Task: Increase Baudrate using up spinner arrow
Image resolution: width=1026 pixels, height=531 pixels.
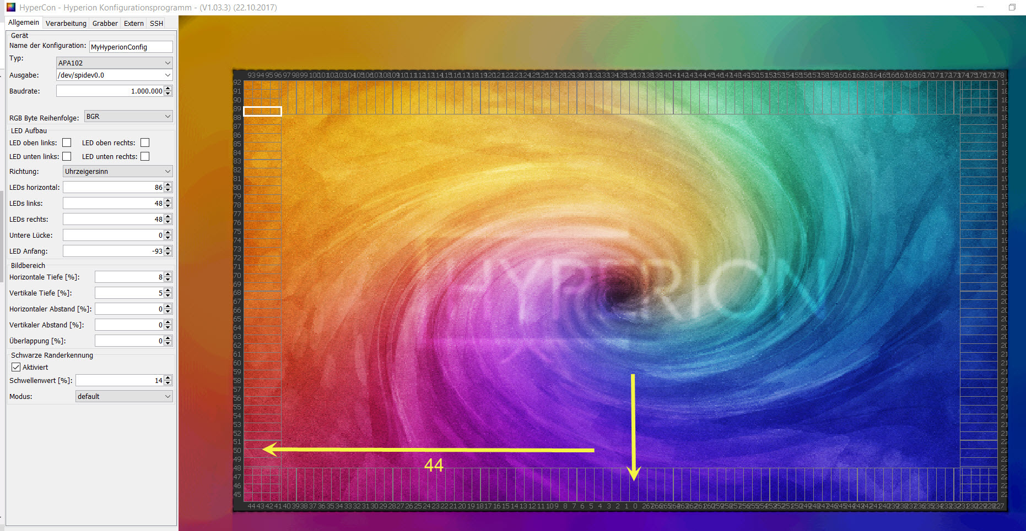Action: (168, 89)
